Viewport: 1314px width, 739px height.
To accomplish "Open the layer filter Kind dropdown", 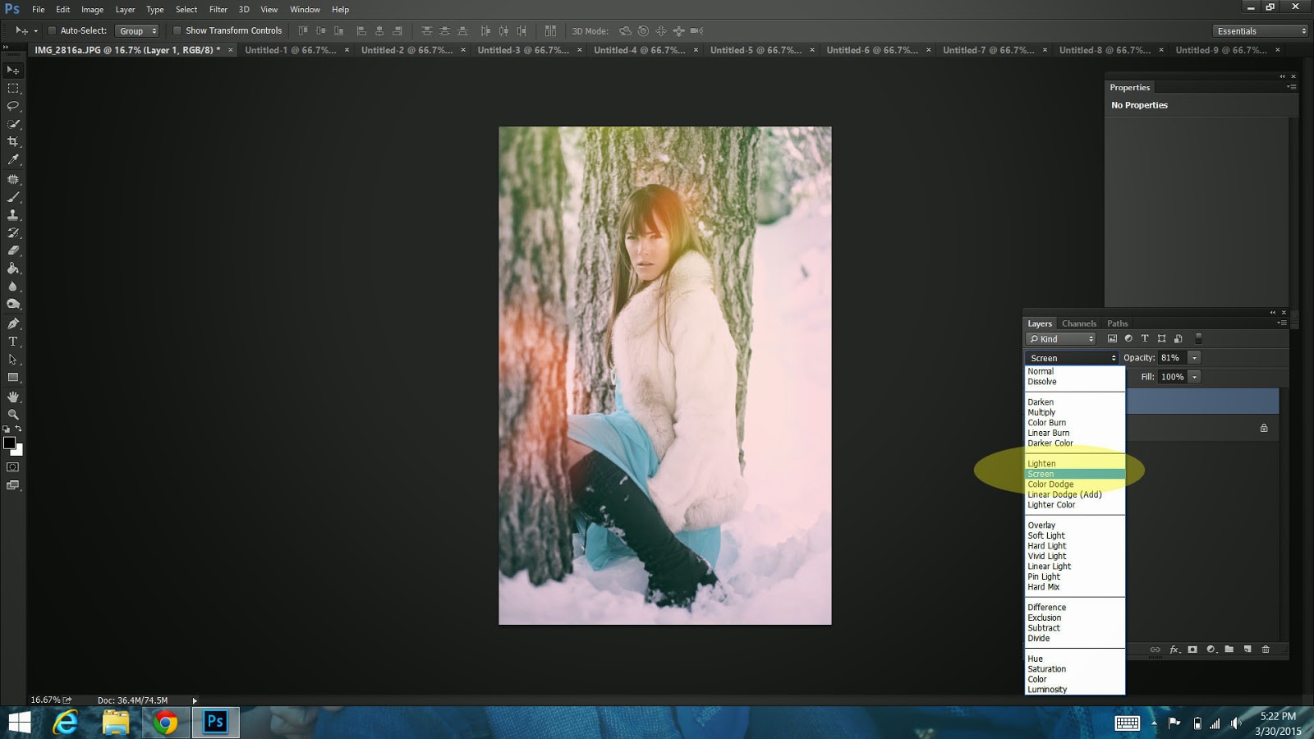I will click(1060, 339).
